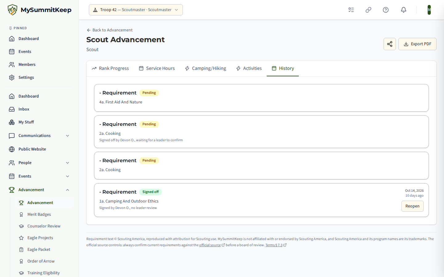Collapse the Advancement section chevron
Screen dimensions: 444x277
point(68,190)
